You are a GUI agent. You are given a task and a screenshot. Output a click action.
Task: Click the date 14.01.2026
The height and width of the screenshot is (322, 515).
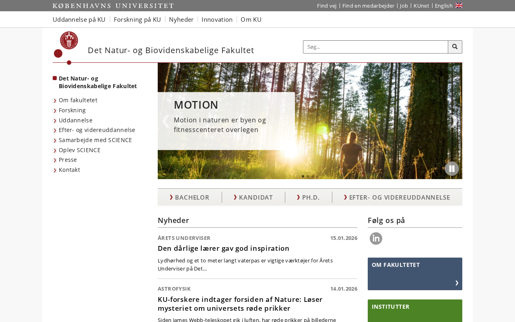(344, 289)
